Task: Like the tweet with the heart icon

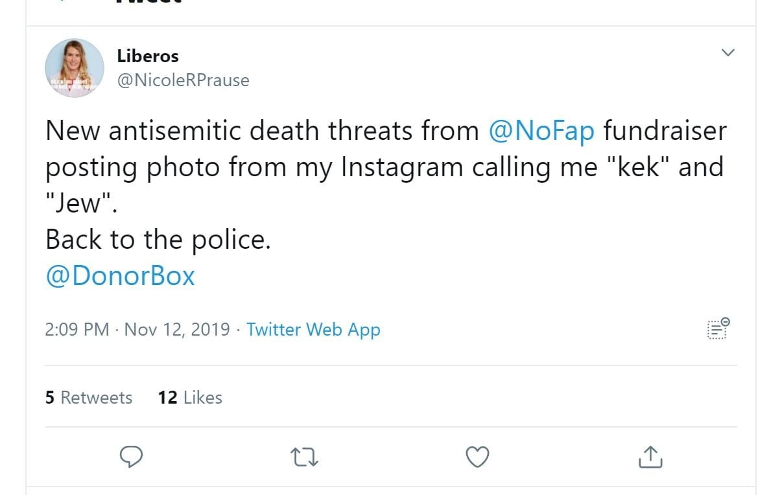Action: pyautogui.click(x=477, y=457)
